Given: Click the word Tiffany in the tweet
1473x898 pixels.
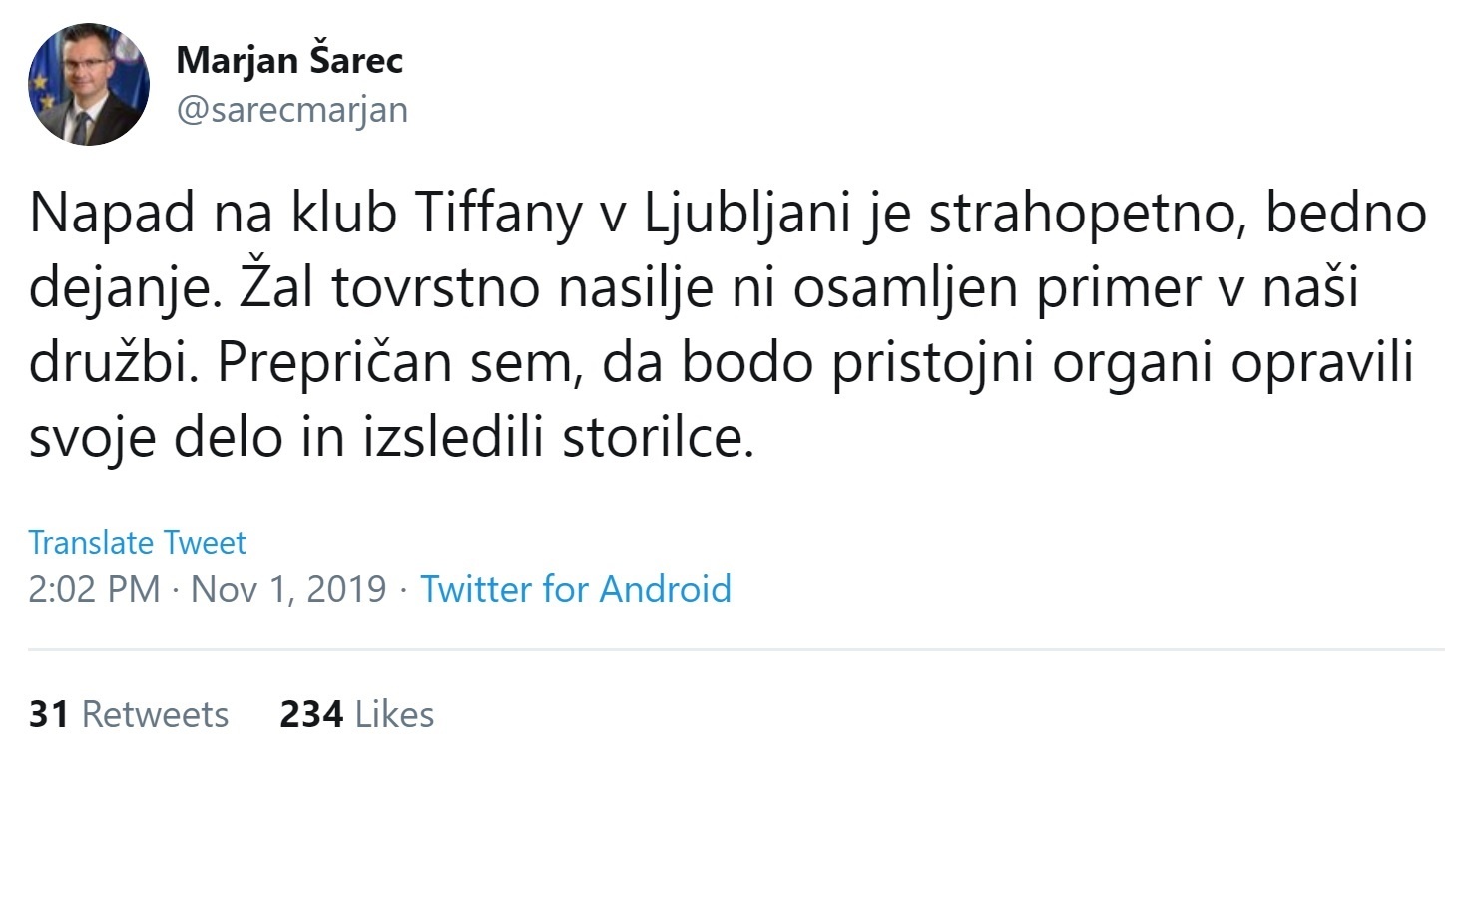Looking at the screenshot, I should 498,214.
